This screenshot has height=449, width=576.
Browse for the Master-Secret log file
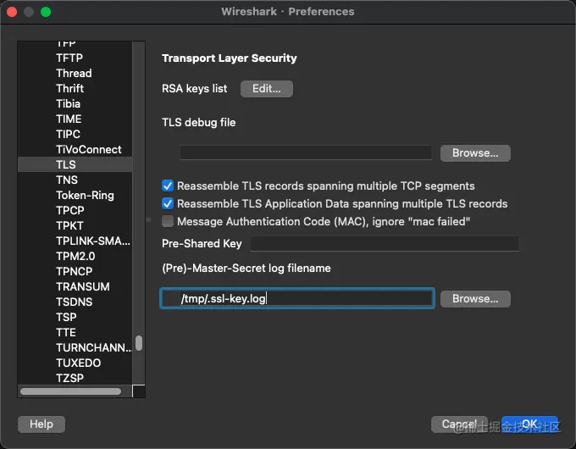pyautogui.click(x=475, y=299)
